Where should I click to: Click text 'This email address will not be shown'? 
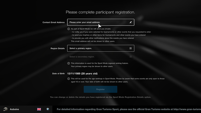tap(93, 41)
